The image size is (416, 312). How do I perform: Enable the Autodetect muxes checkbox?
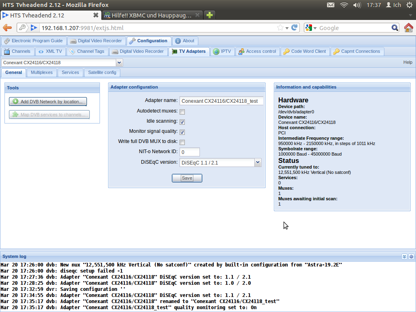click(182, 112)
